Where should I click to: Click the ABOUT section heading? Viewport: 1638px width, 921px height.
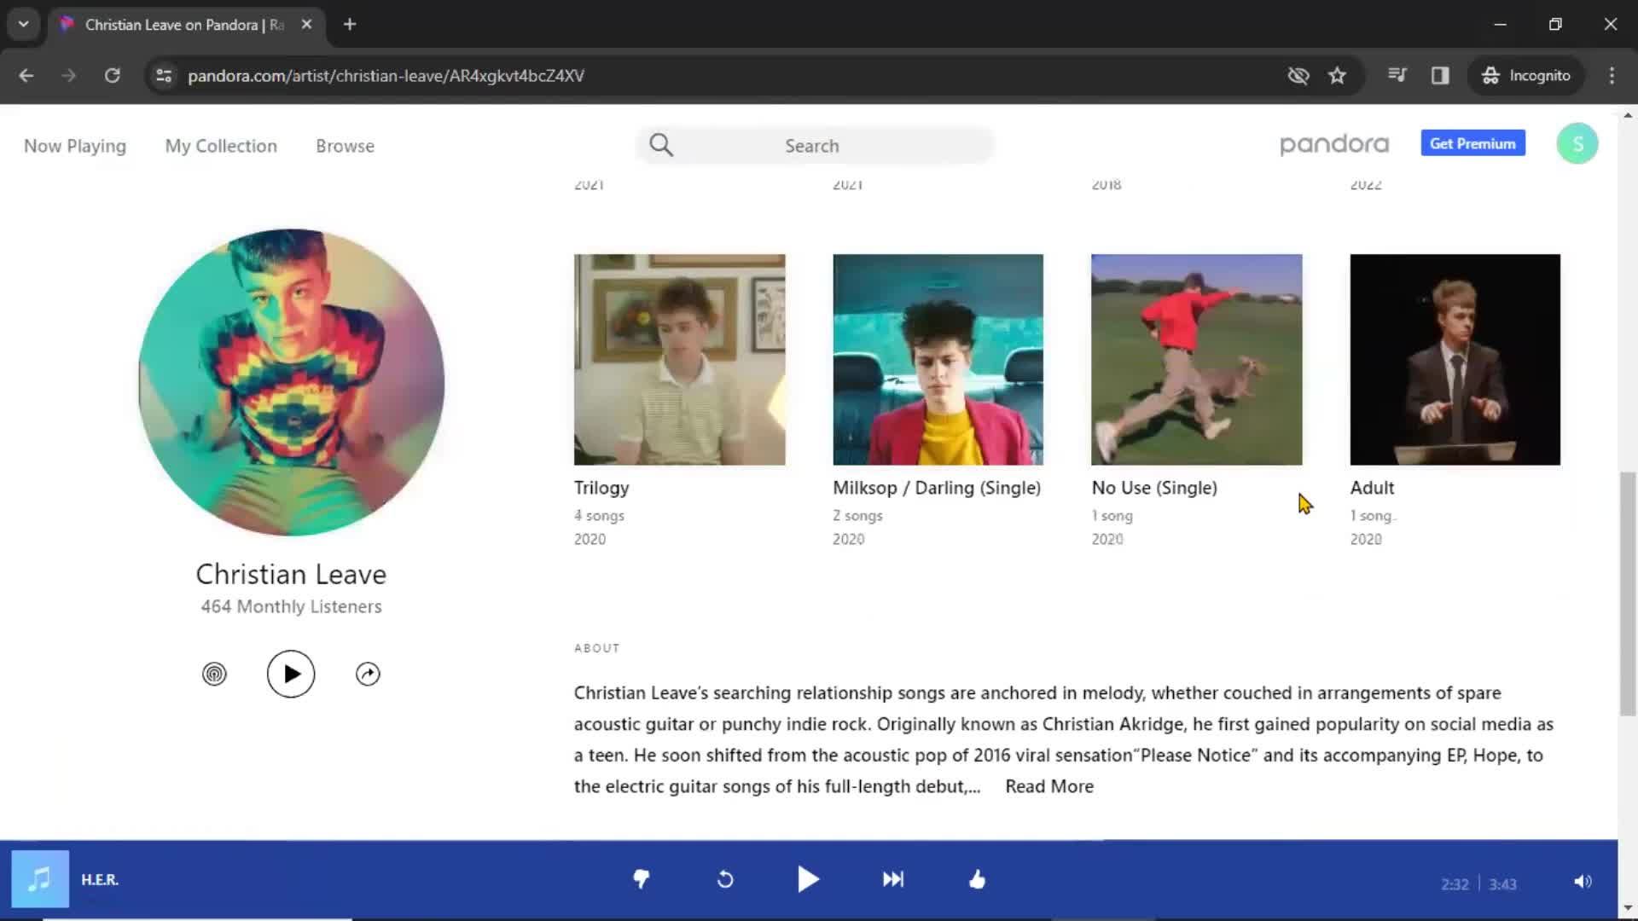(597, 648)
